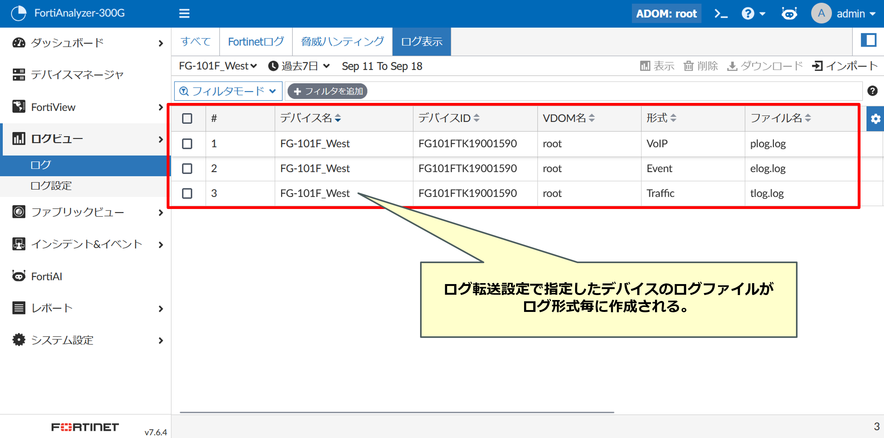The width and height of the screenshot is (884, 438).
Task: Open the FG-101F_West device dropdown
Action: point(218,66)
